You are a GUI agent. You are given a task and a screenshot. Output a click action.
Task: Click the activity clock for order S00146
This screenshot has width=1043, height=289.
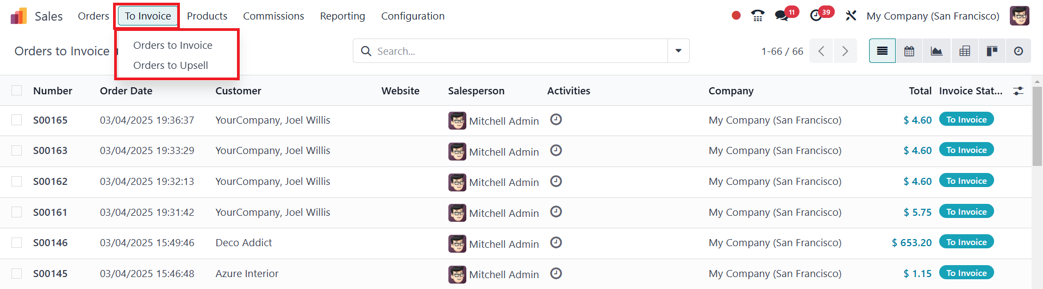click(555, 242)
